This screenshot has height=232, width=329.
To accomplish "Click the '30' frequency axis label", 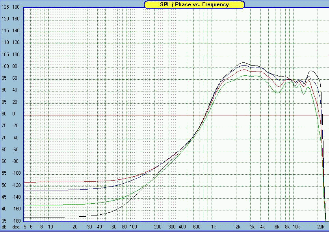I will 89,227.
